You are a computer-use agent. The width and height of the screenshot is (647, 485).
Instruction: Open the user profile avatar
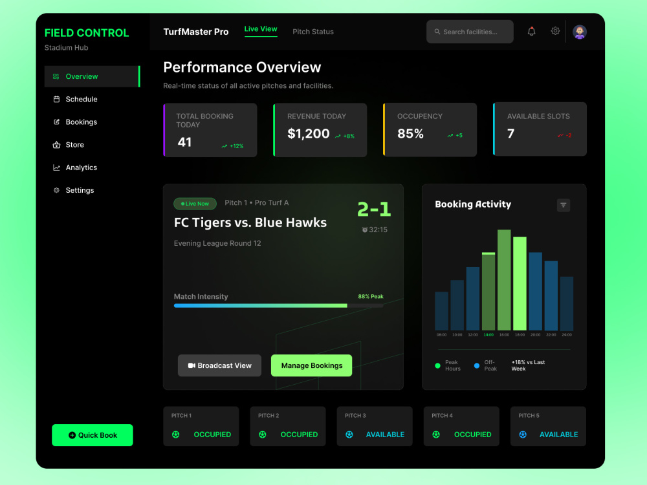[x=579, y=32]
